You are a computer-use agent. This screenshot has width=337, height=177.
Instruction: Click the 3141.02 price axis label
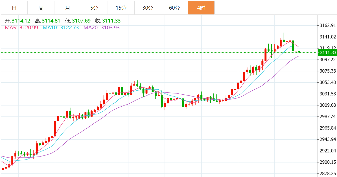[328, 37]
